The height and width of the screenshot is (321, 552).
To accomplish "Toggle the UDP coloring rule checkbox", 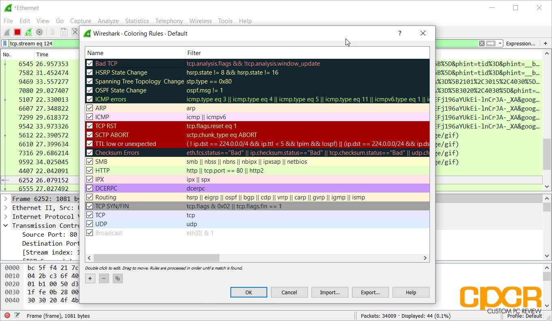I will [90, 224].
